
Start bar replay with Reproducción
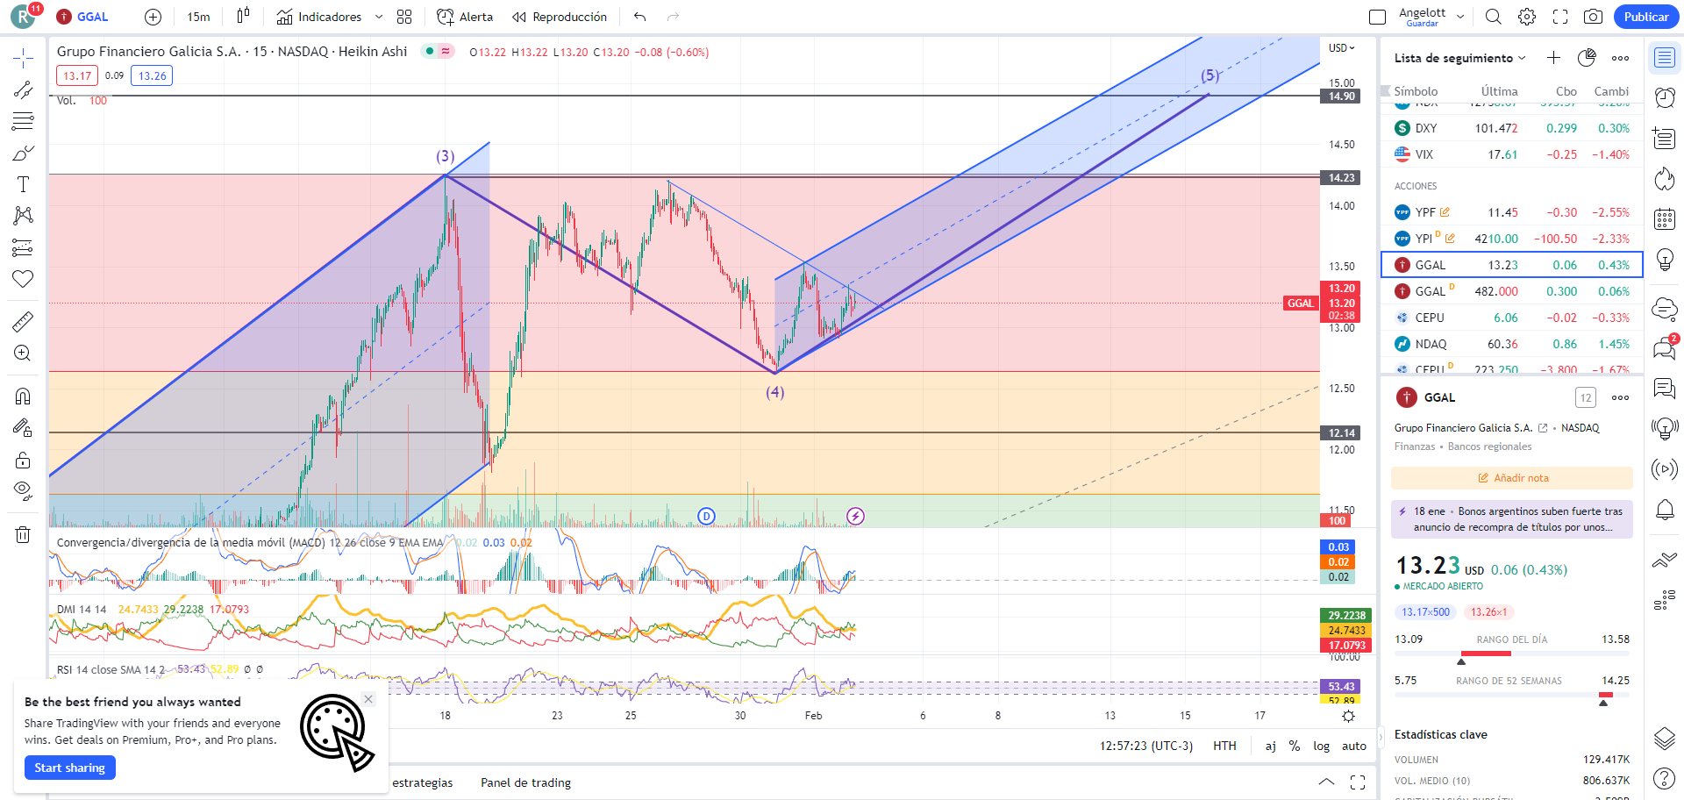(560, 17)
